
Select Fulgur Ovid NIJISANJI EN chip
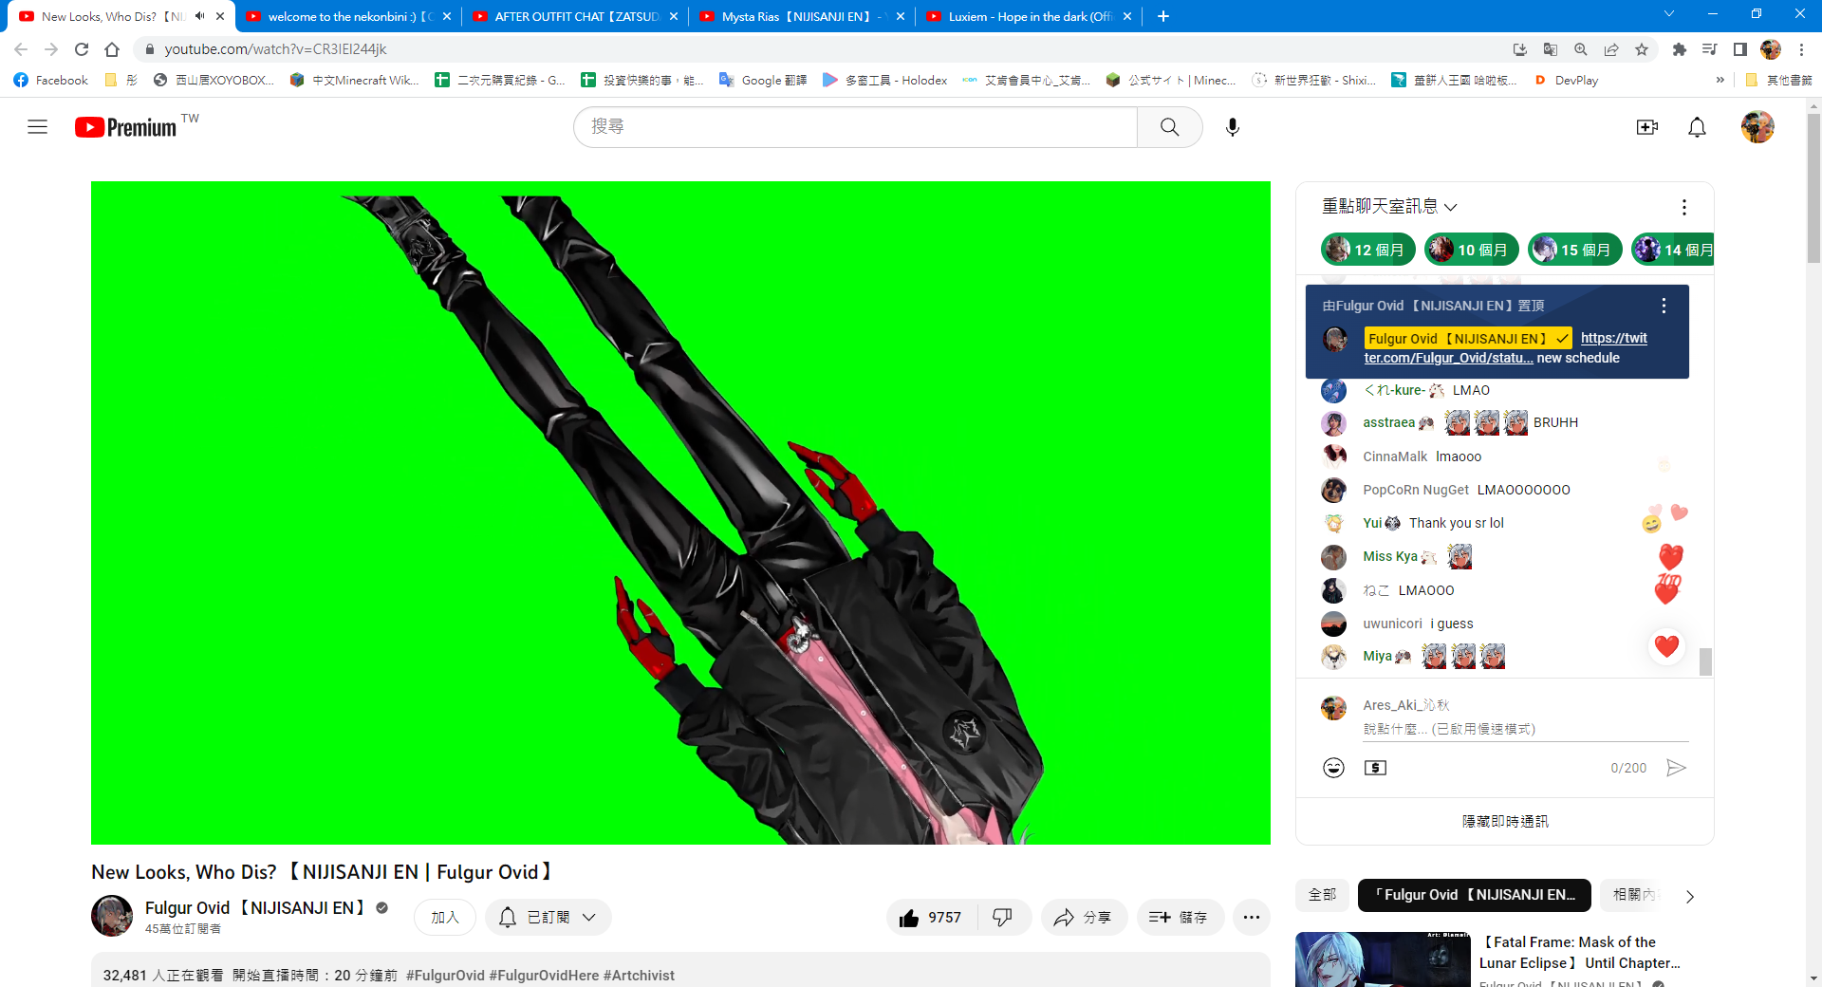coord(1475,895)
